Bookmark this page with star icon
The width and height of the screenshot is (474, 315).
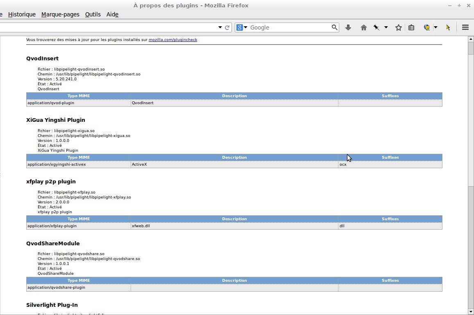pyautogui.click(x=399, y=27)
